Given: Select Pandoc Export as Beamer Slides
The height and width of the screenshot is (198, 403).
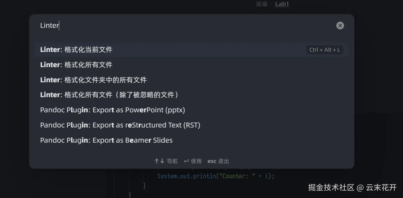Looking at the screenshot, I should [x=192, y=140].
